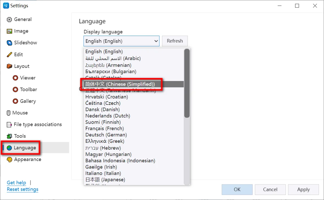The width and height of the screenshot is (324, 200).
Task: Select 简体中文 (Chinese (Simplified)) option
Action: pyautogui.click(x=134, y=84)
